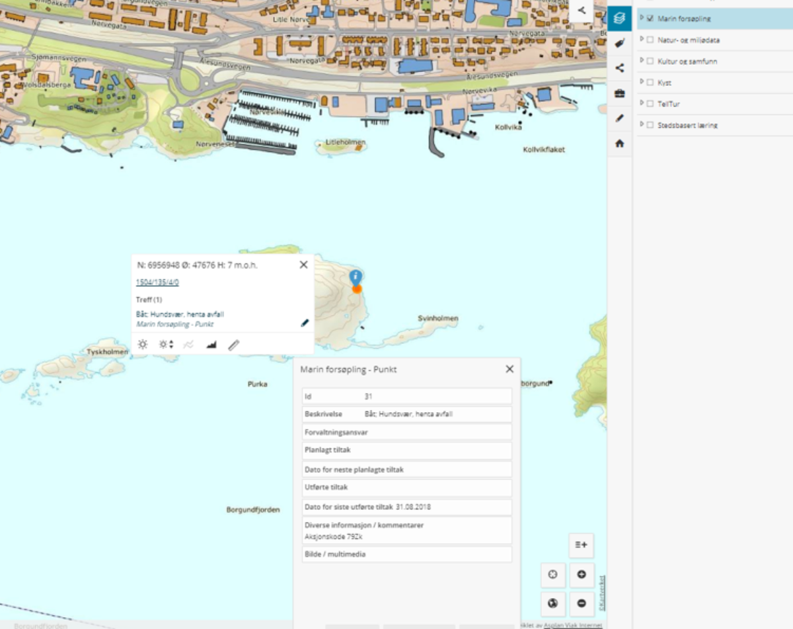This screenshot has height=629, width=793.
Task: Click the globe basemap button
Action: pyautogui.click(x=553, y=603)
